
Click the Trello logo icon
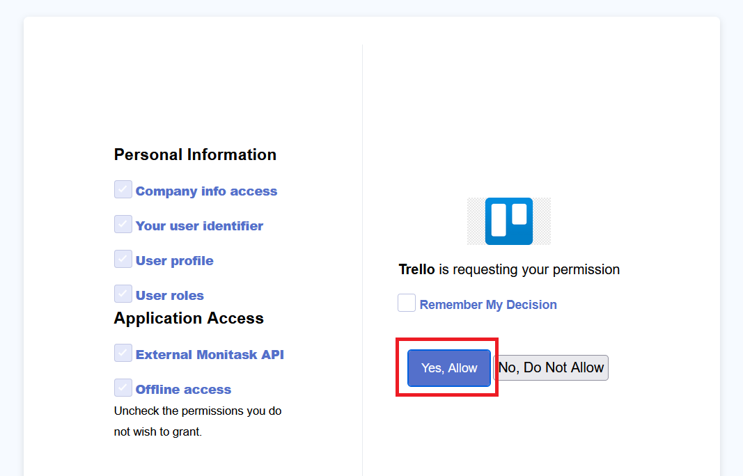tap(509, 221)
